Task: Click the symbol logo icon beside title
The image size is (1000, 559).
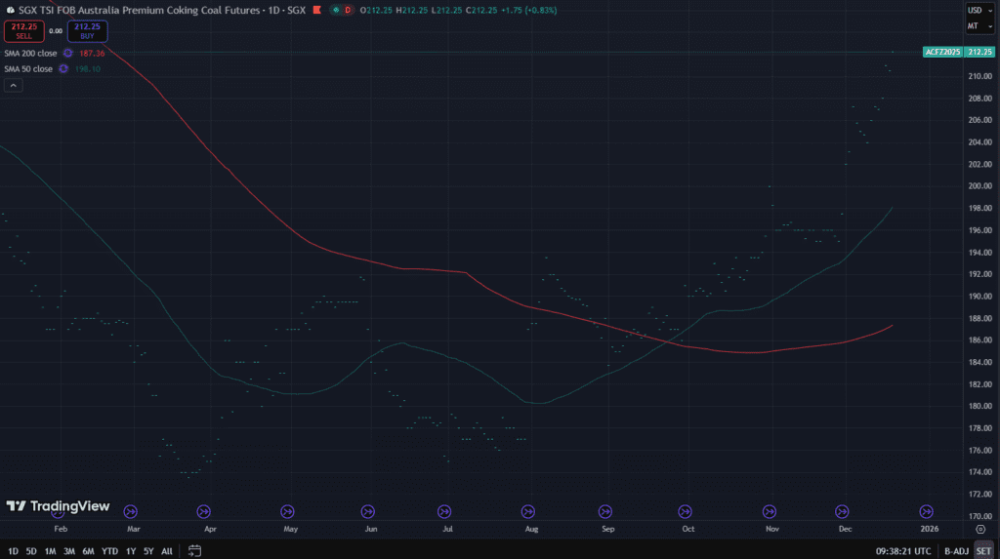Action: 10,10
